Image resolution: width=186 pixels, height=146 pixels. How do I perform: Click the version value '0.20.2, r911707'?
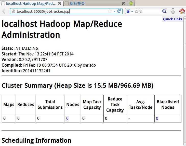(x=33, y=60)
